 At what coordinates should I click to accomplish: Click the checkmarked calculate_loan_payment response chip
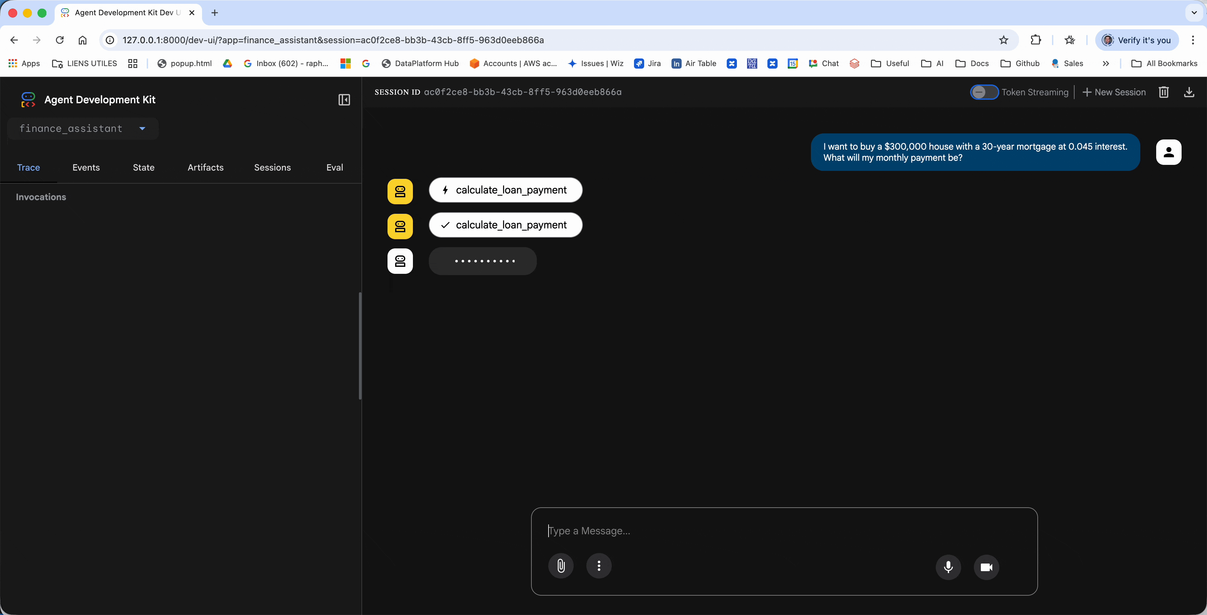tap(506, 225)
